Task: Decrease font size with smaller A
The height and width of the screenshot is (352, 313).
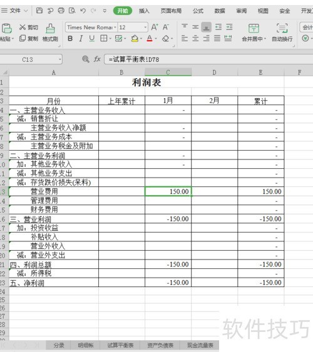Action: pos(166,27)
